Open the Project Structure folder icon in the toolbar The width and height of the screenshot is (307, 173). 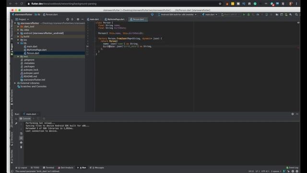(x=277, y=14)
